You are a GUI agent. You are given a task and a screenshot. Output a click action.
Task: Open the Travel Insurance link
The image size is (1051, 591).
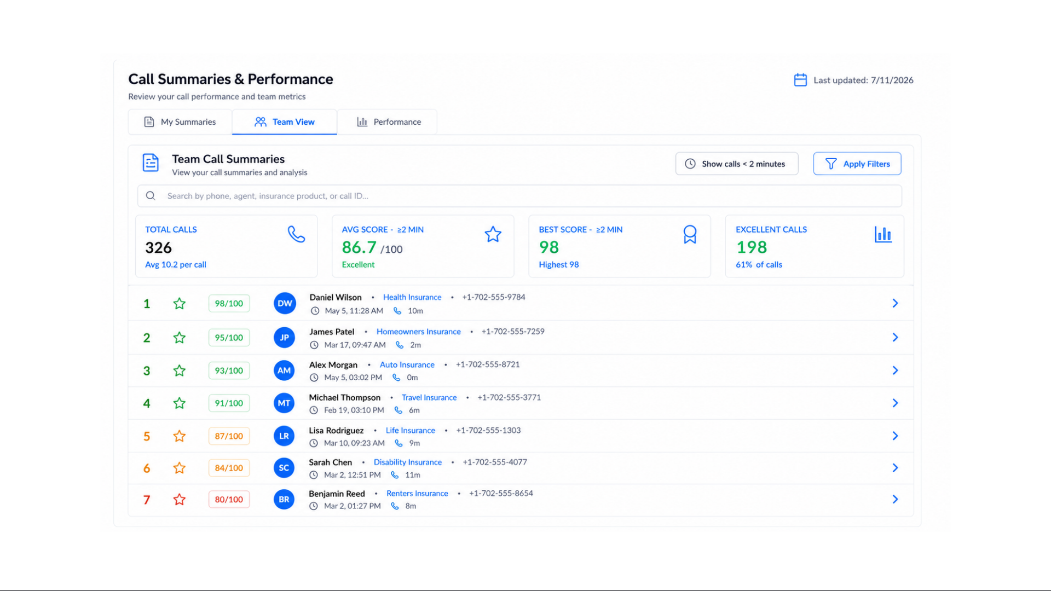coord(429,398)
